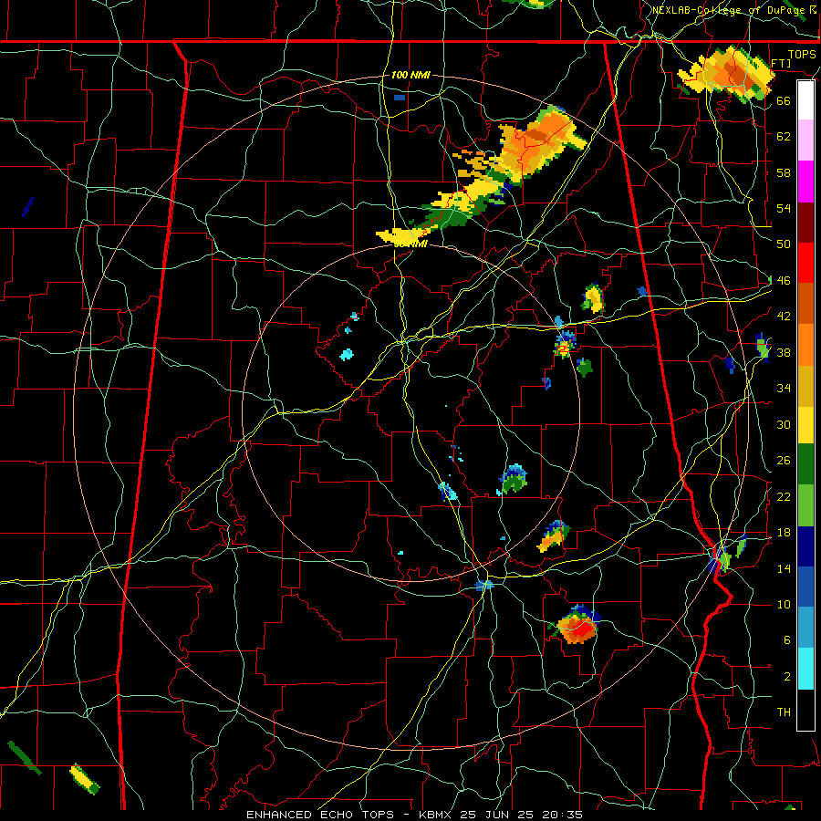Click the "20:35" timestamp
This screenshot has width=821, height=821.
562,815
